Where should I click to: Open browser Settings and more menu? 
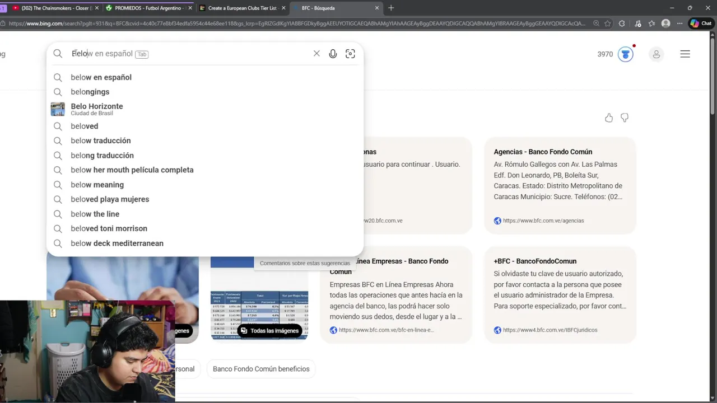click(679, 24)
